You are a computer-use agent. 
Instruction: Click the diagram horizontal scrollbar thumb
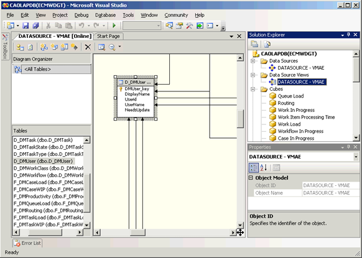(x=137, y=233)
